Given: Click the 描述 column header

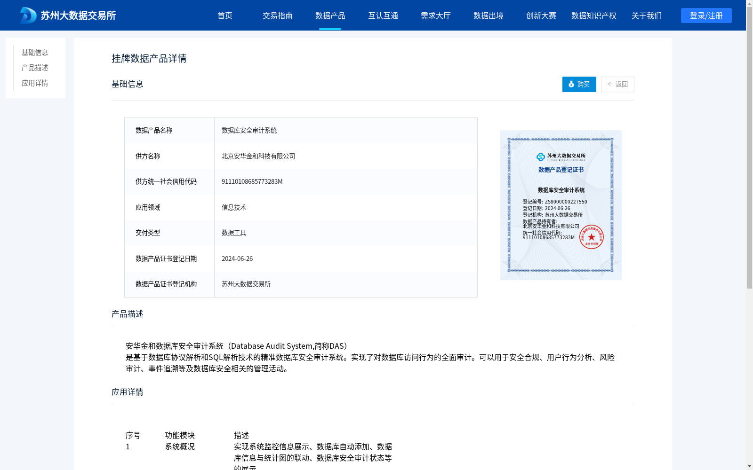Looking at the screenshot, I should [x=241, y=435].
